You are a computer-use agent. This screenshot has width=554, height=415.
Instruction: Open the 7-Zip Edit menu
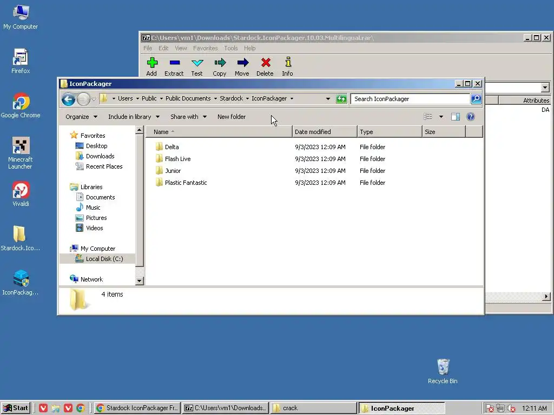(x=163, y=48)
